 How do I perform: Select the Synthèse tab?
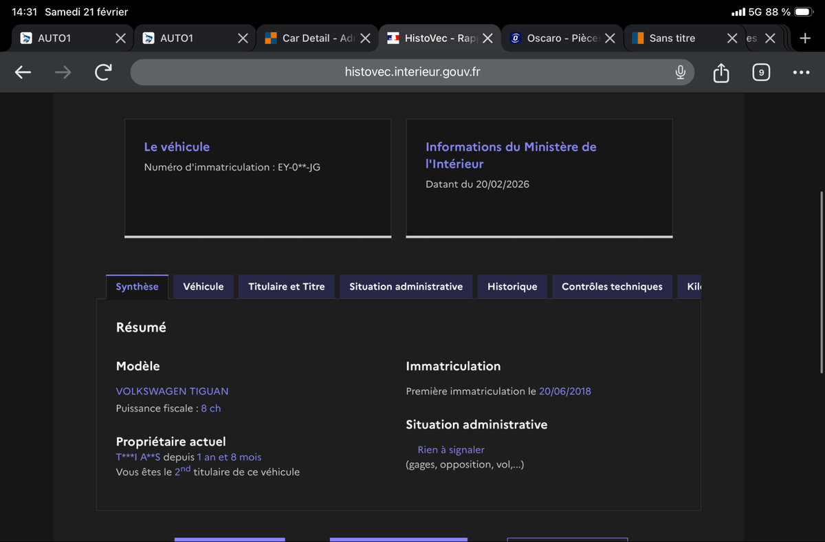137,287
